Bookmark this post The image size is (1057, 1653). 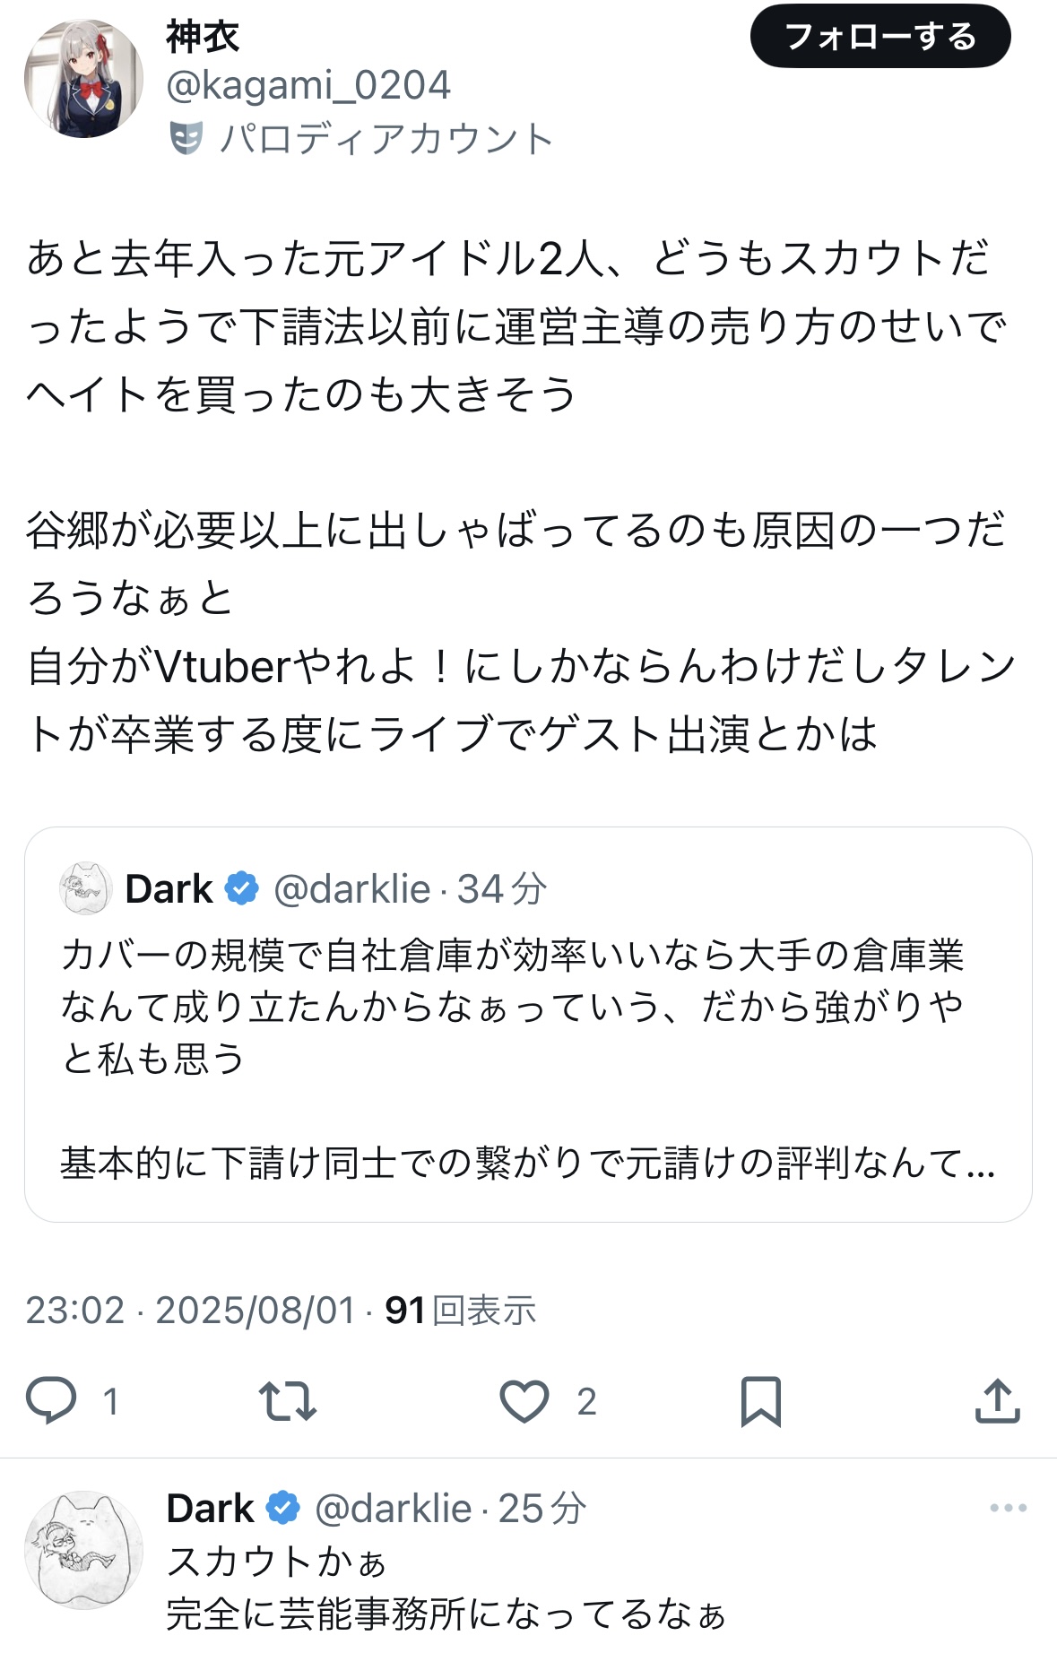tap(760, 1401)
